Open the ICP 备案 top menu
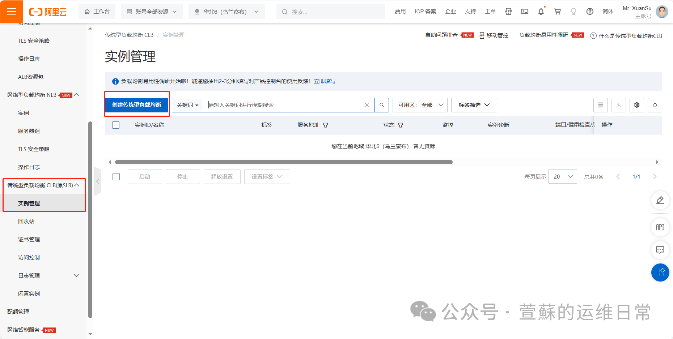This screenshot has height=339, width=673. pos(426,12)
